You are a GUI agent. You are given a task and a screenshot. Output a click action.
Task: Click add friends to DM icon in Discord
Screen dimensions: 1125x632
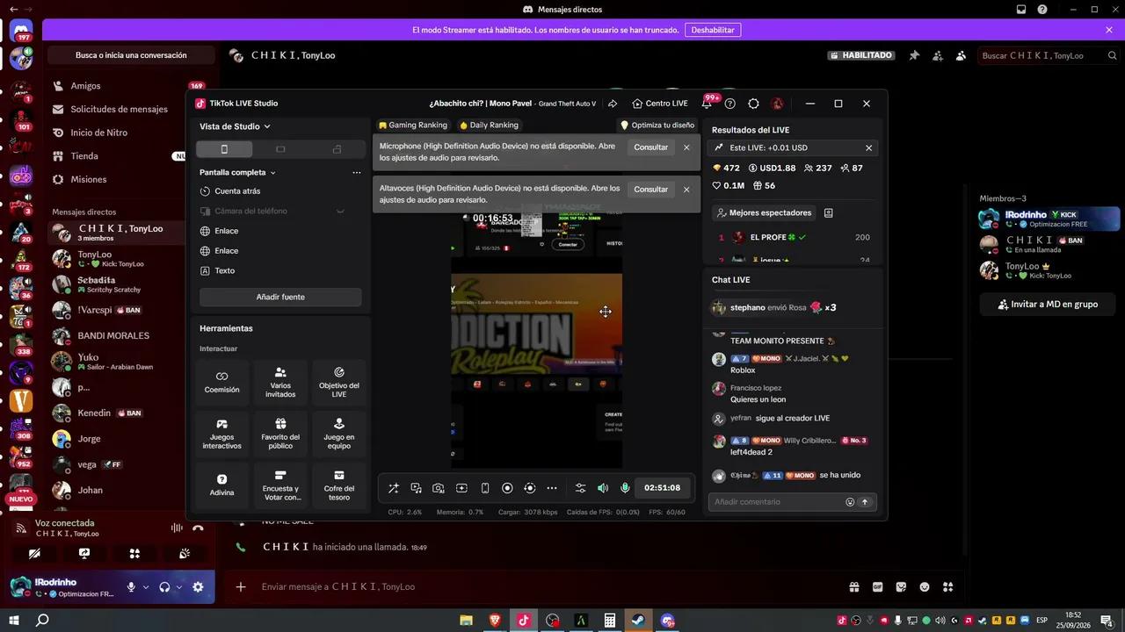[x=938, y=55]
